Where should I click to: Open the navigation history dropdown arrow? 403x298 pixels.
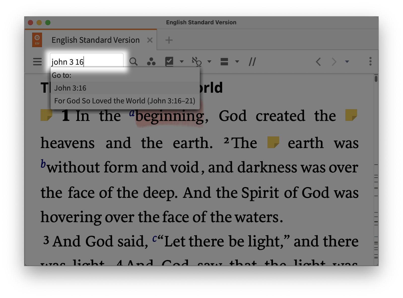[x=347, y=62]
